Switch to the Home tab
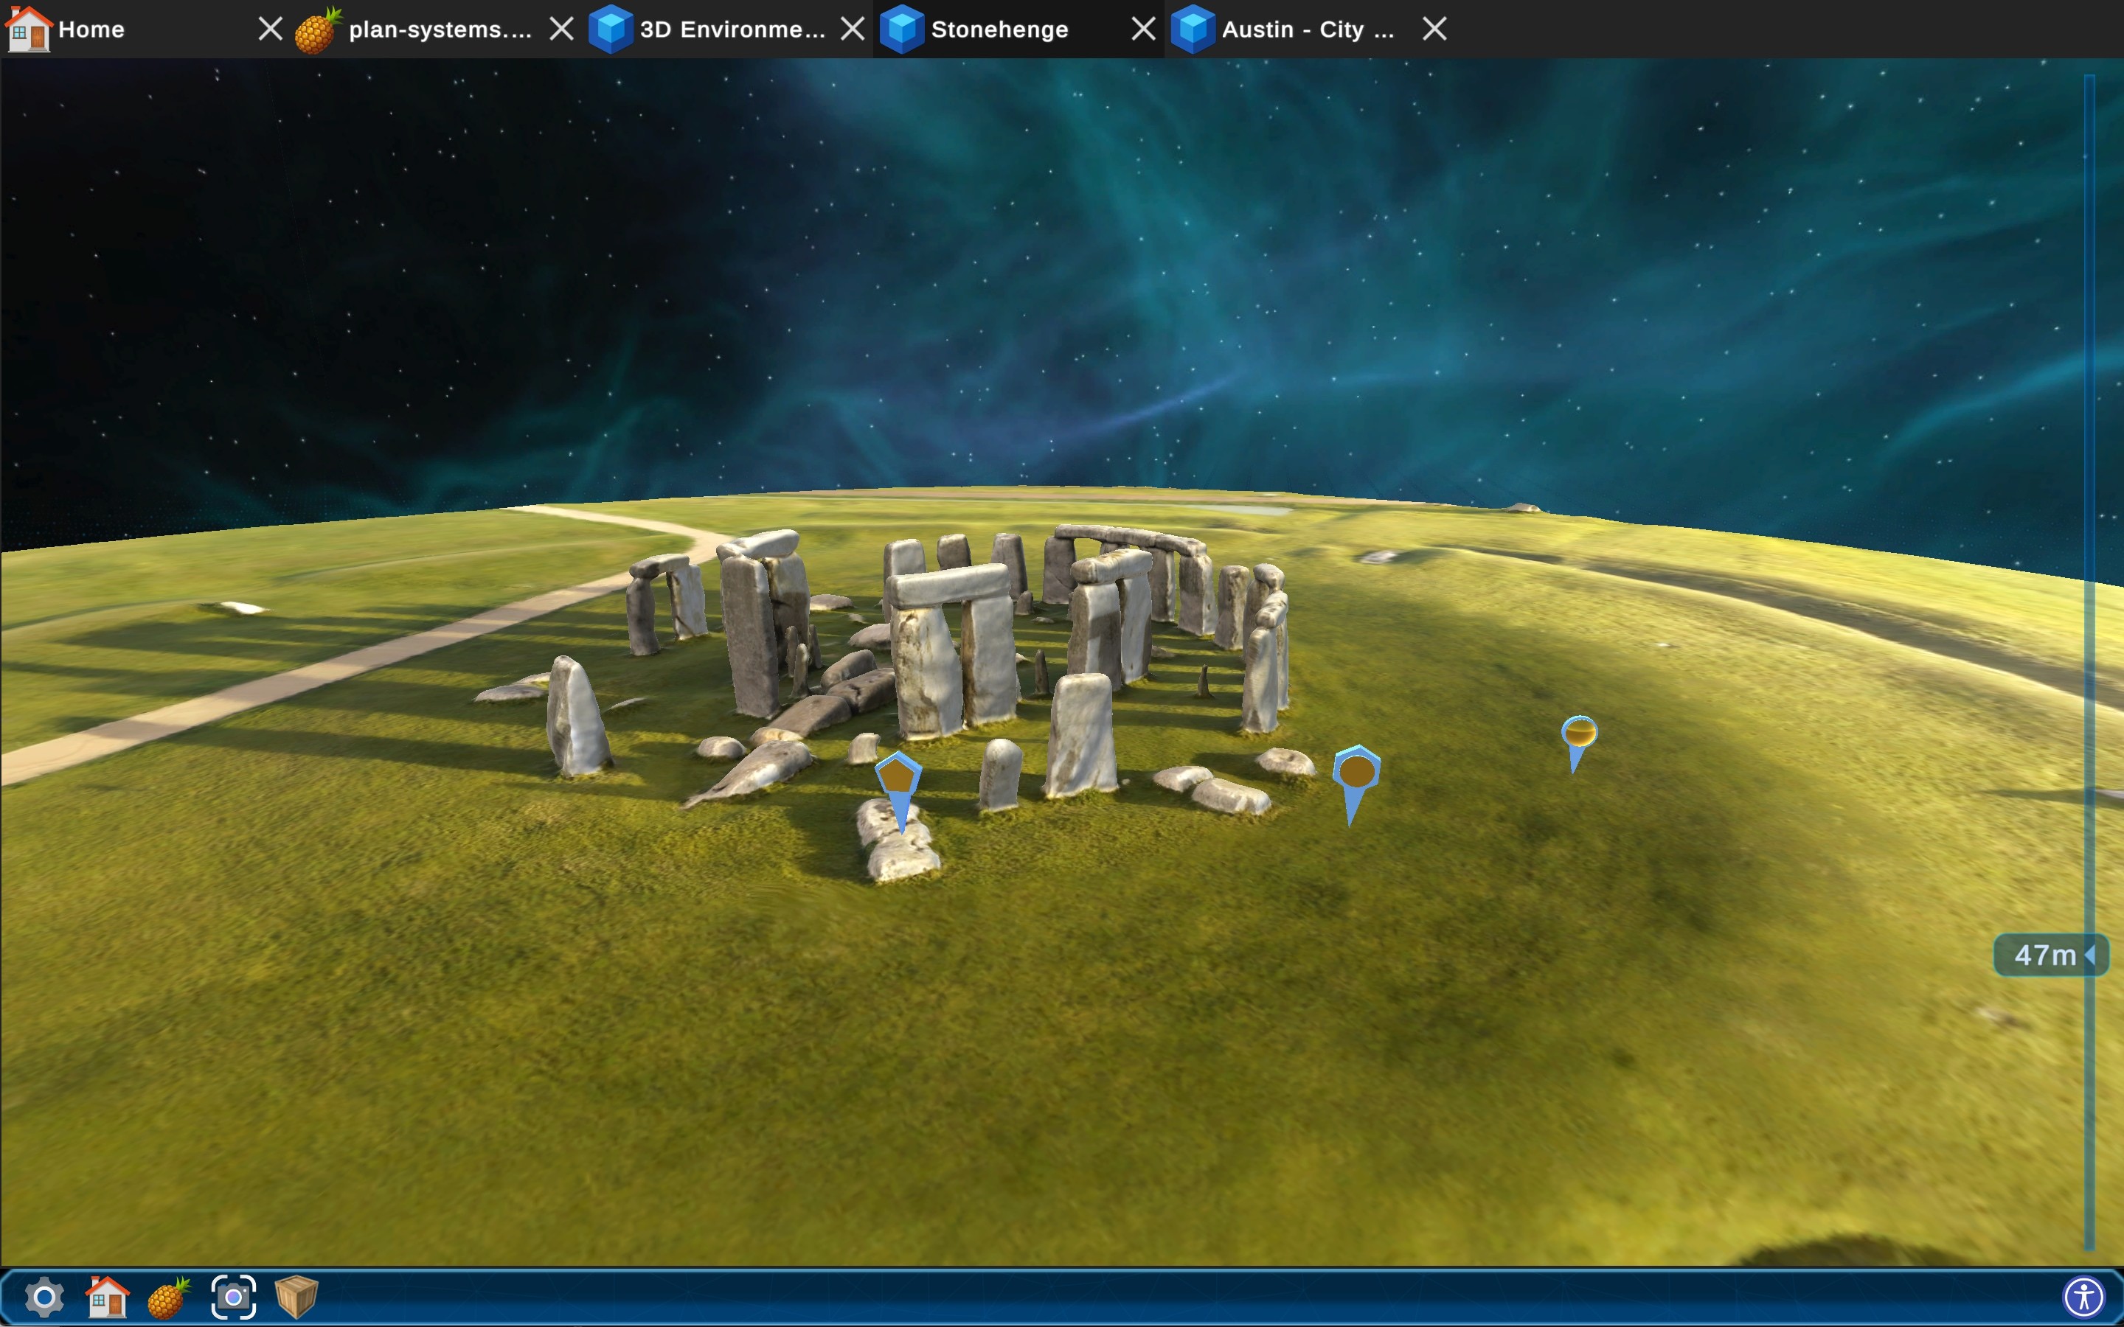Viewport: 2124px width, 1327px height. point(91,29)
